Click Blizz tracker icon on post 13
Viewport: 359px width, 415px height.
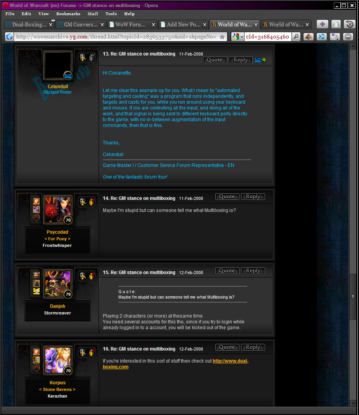pos(260,60)
